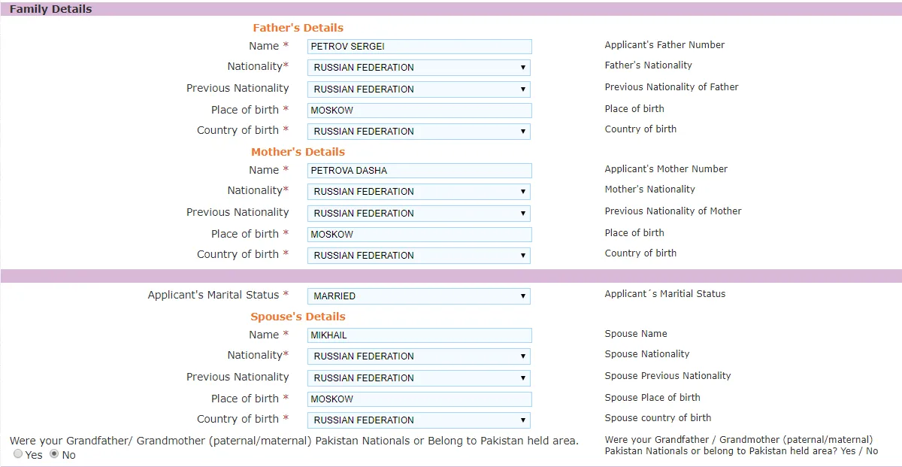Expand Spouse's Previous Nationality dropdown
The width and height of the screenshot is (902, 467).
click(x=419, y=378)
